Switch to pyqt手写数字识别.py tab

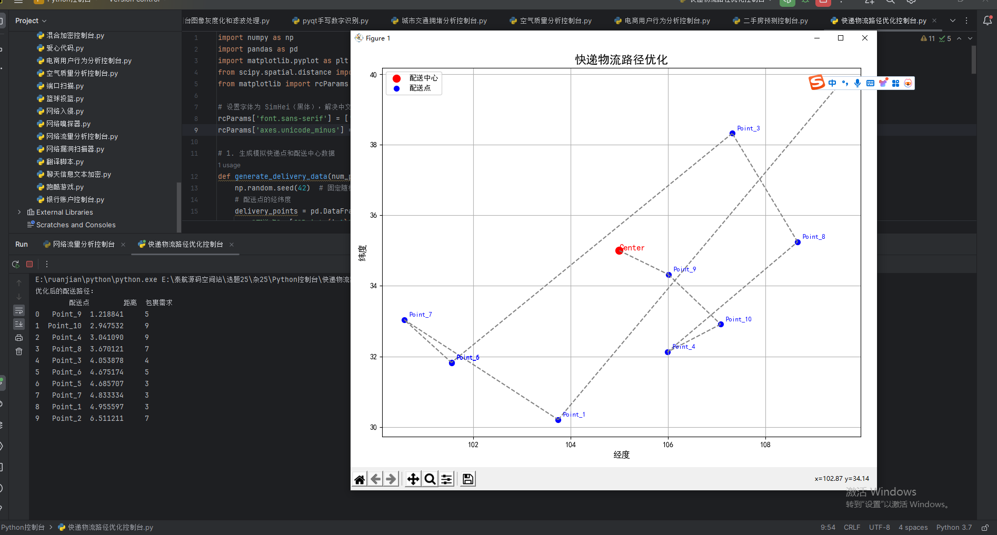(x=330, y=21)
